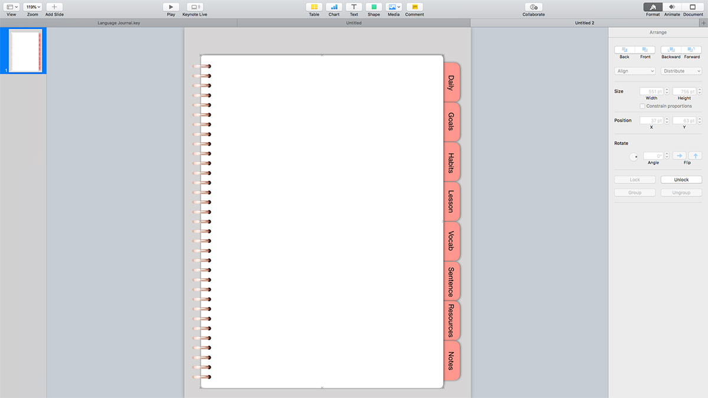Insert a Table
708x398 pixels.
314,6
